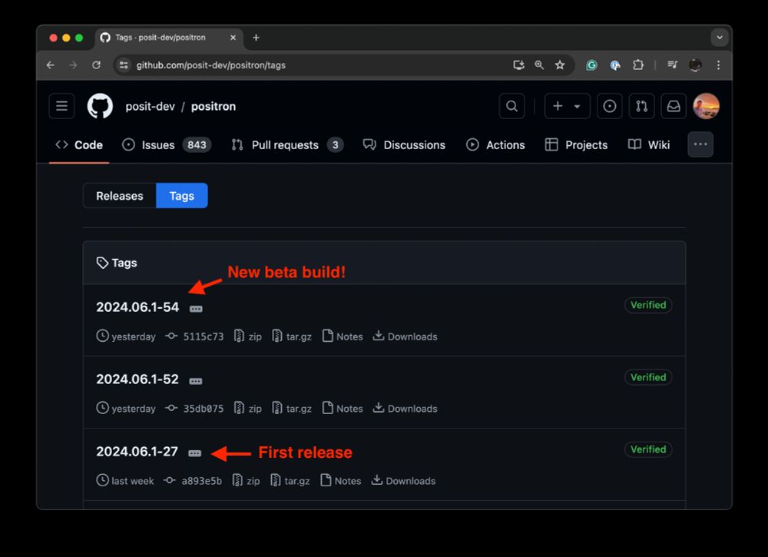Open the browser extensions puzzle icon

[637, 65]
